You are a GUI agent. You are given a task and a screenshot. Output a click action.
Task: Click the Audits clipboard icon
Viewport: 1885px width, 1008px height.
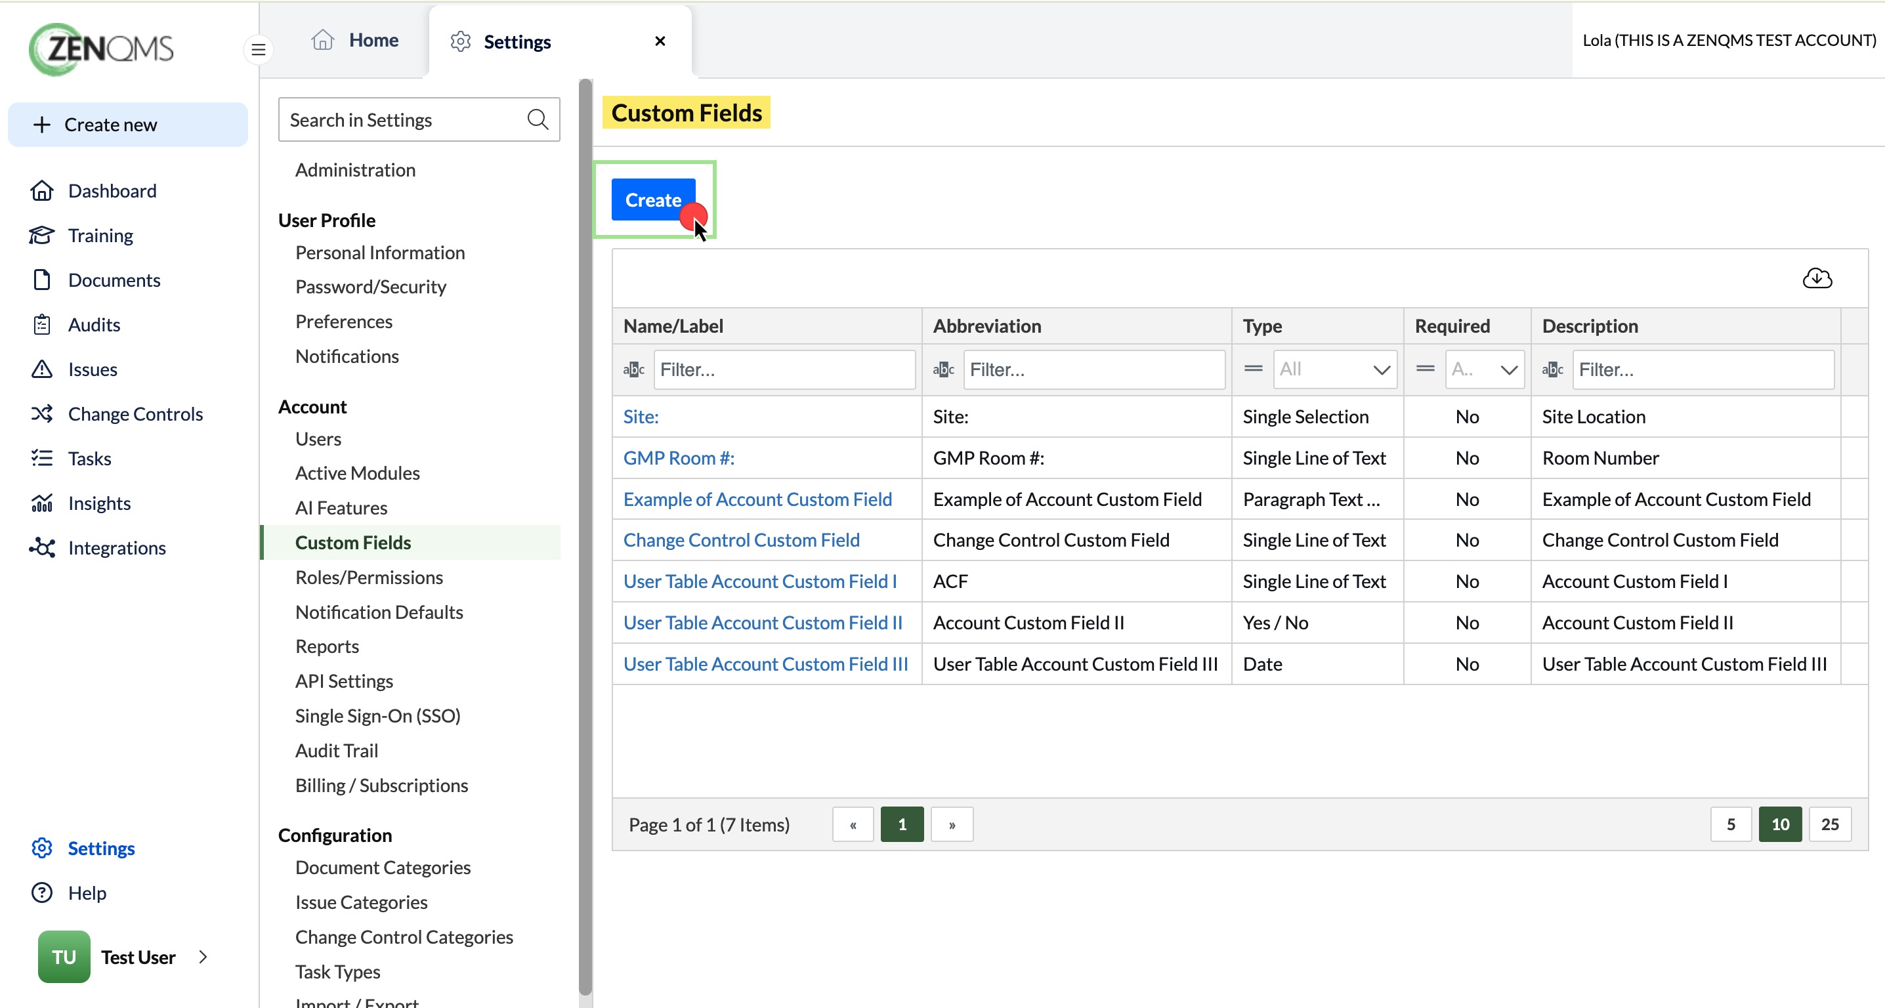point(42,325)
